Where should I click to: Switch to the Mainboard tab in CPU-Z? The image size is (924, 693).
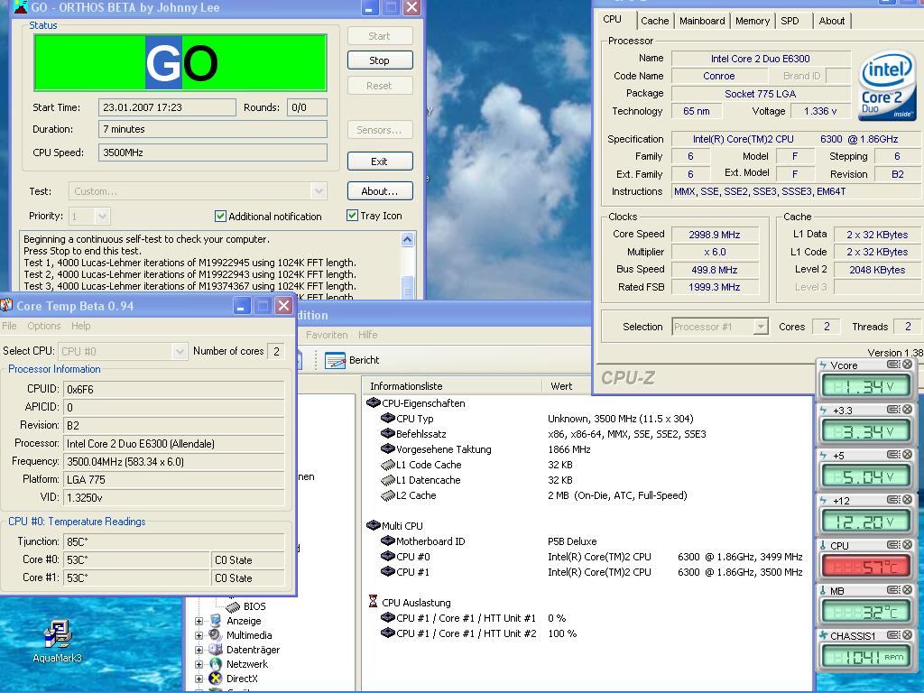pos(702,21)
